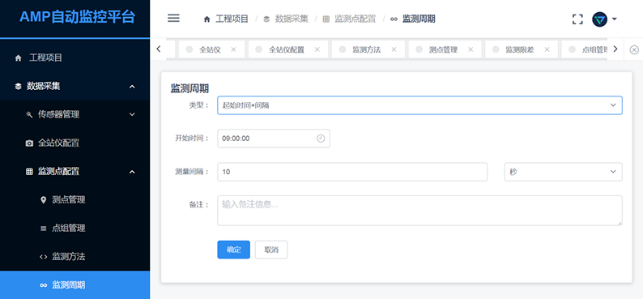Click the circled X to close all tabs
The width and height of the screenshot is (643, 299).
coord(634,49)
